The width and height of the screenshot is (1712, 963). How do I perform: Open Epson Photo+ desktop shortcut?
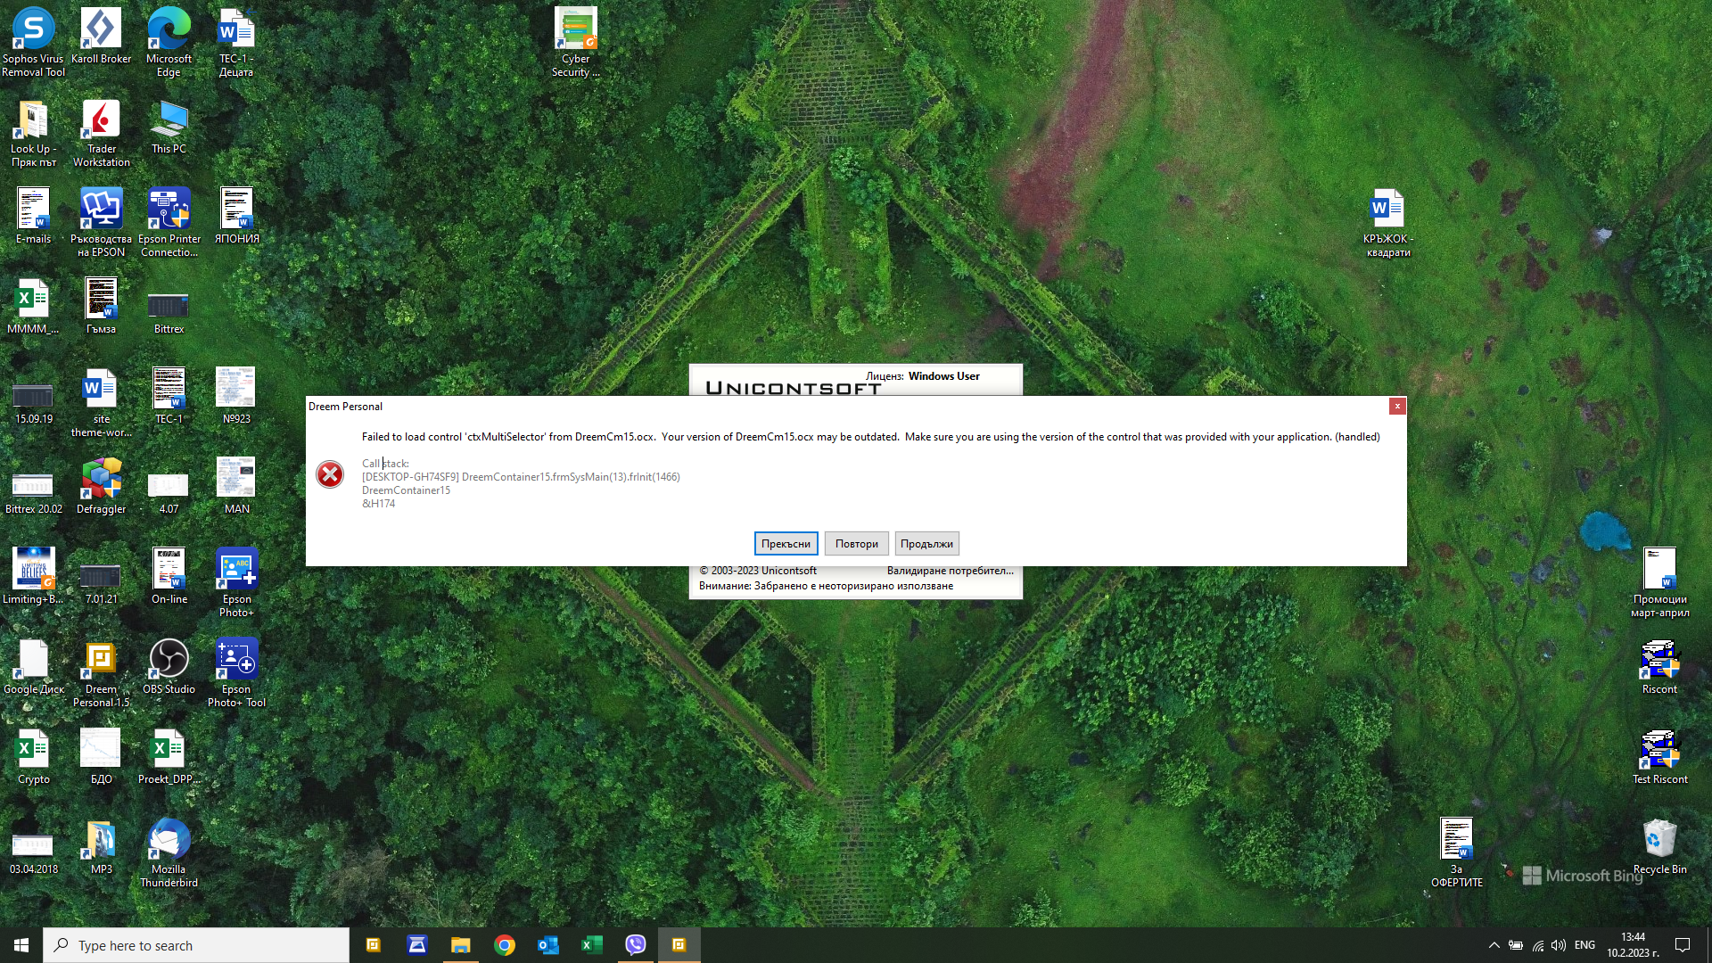click(x=236, y=571)
